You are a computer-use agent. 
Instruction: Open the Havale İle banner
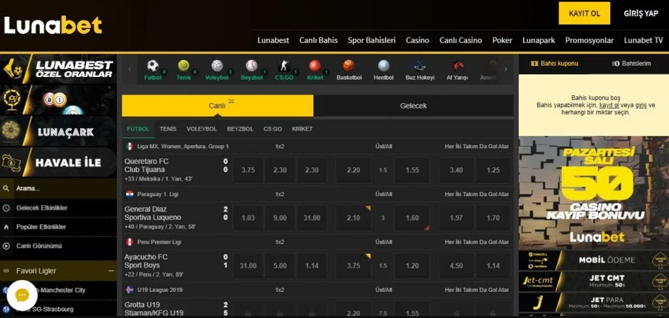pos(58,162)
